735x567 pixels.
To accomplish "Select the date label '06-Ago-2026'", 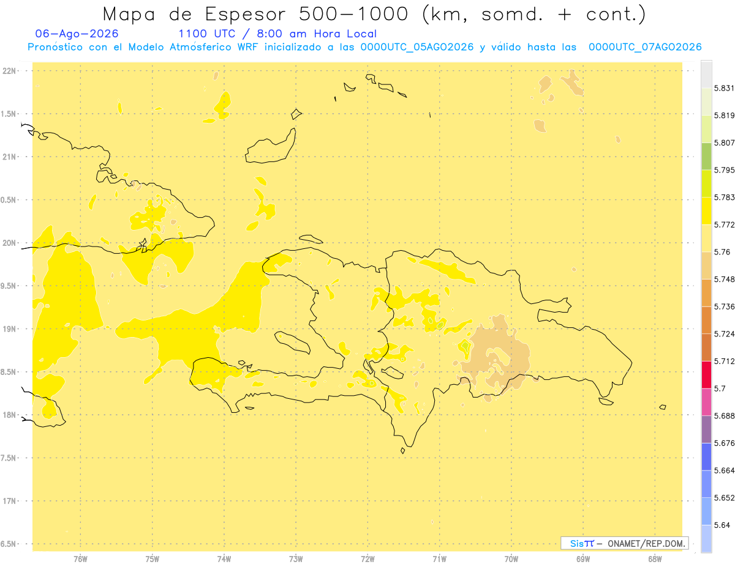I will click(77, 34).
